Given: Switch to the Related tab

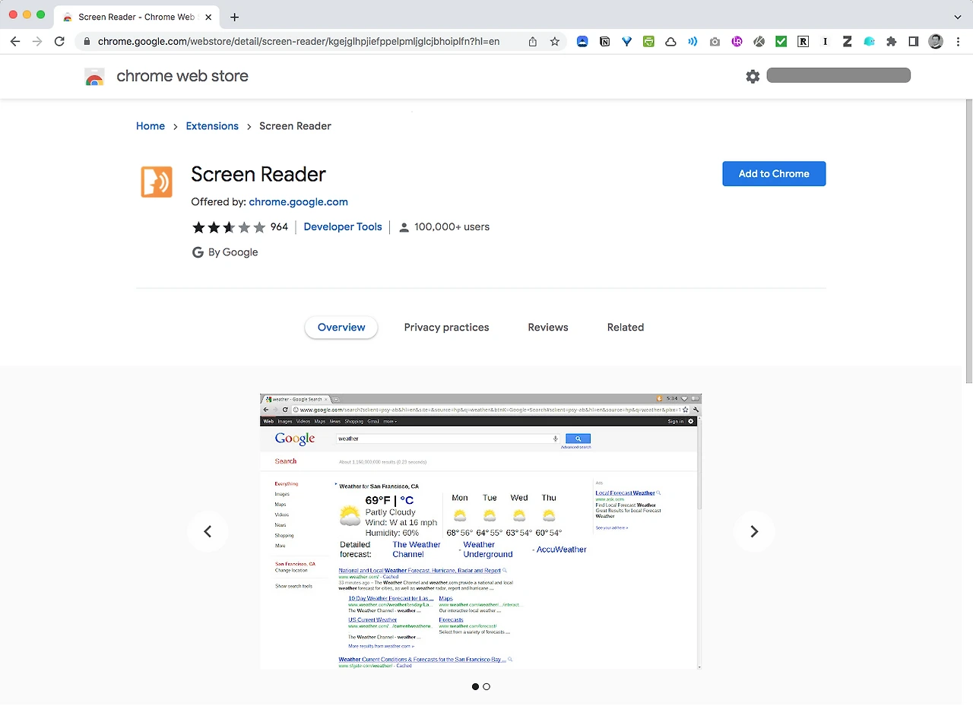Looking at the screenshot, I should [x=626, y=328].
